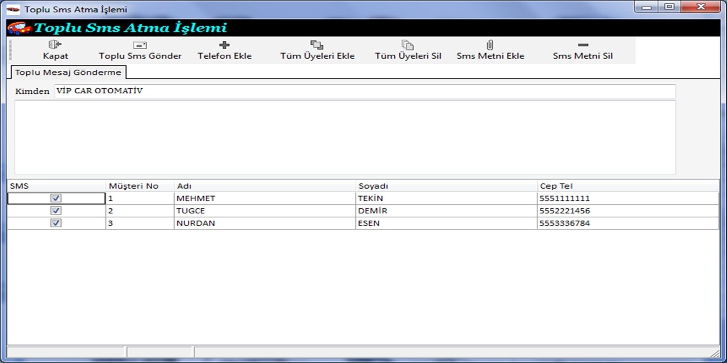Viewport: 727px width, 363px height.
Task: Click the Soyadı column header
Action: pos(373,186)
